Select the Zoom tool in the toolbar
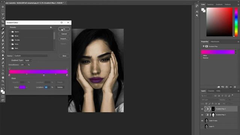This screenshot has height=135, width=240. pos(3,81)
